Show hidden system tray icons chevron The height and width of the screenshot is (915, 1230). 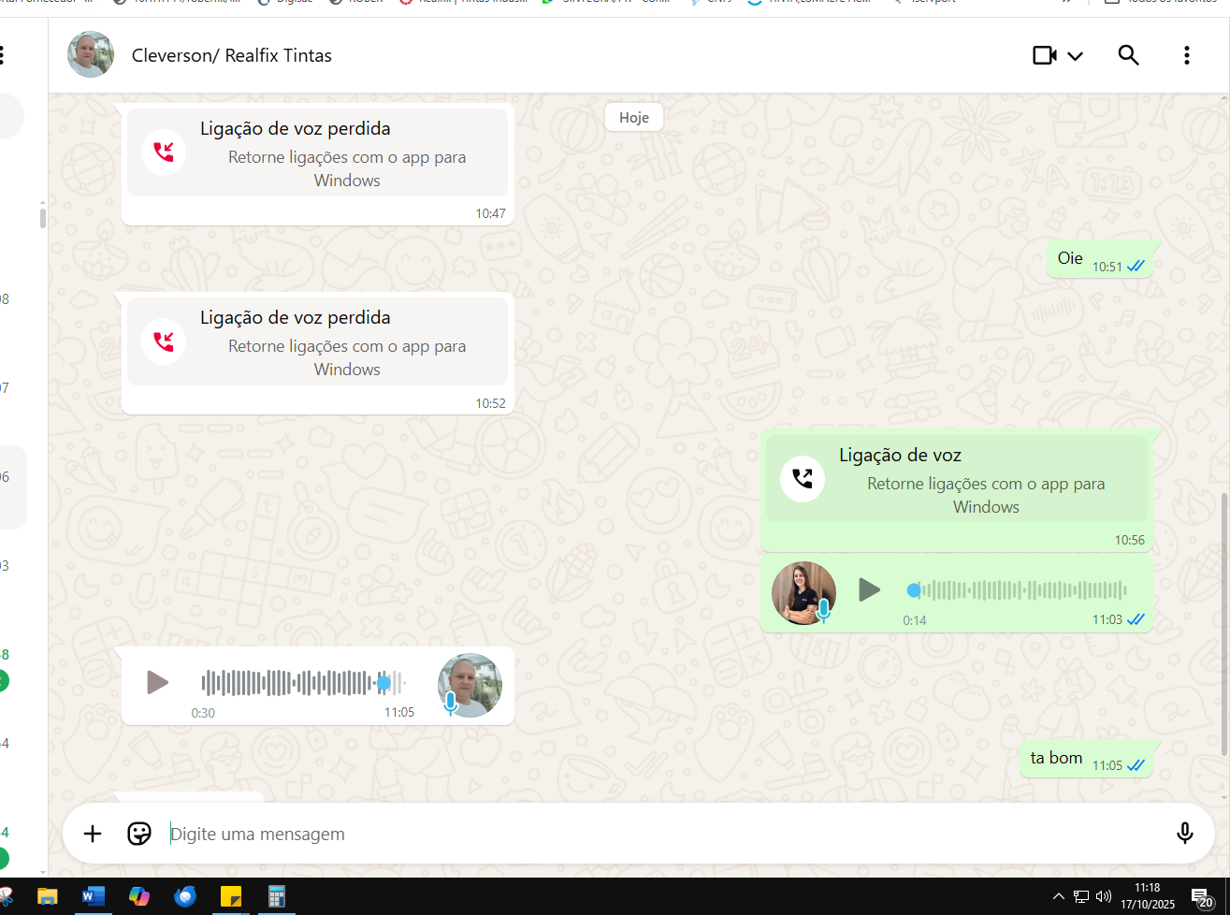pyautogui.click(x=1058, y=896)
